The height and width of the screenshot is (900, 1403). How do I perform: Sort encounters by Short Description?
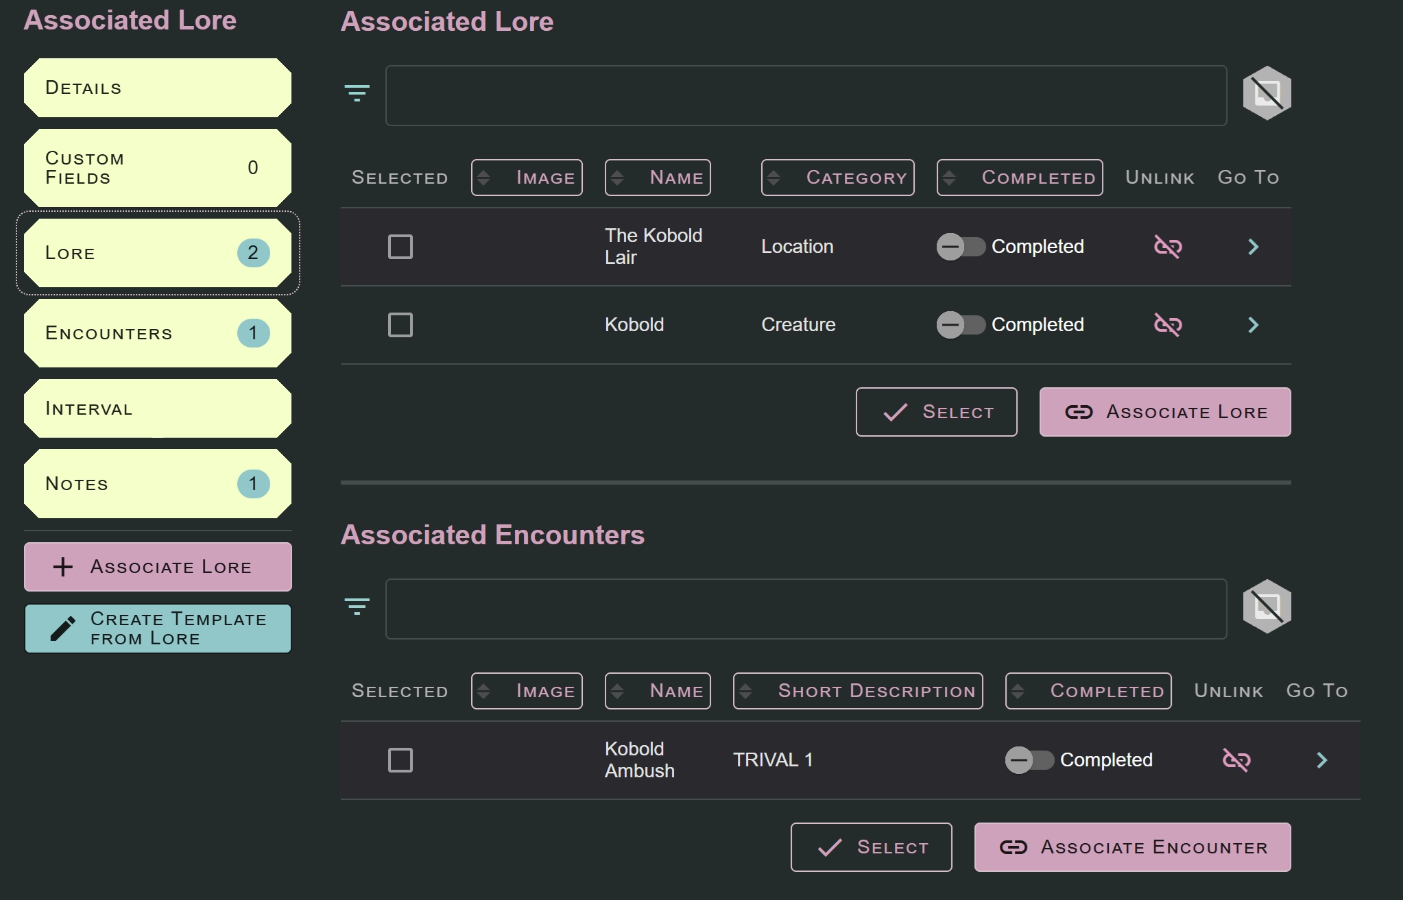coord(857,691)
